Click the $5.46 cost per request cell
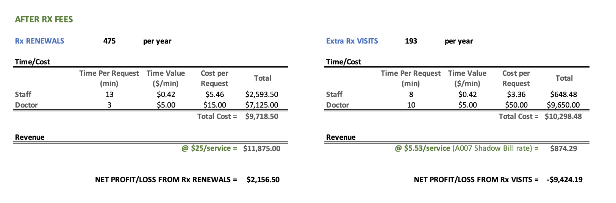Image resolution: width=616 pixels, height=203 pixels. point(214,94)
